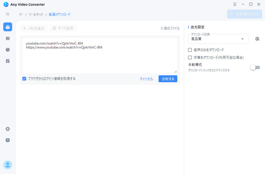
Task: Click the すべて削除 button
Action: (63, 28)
